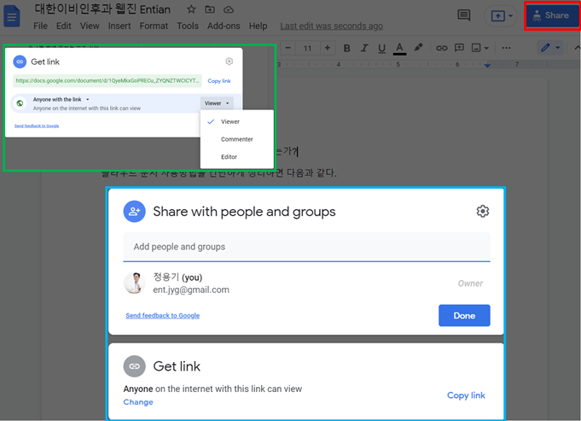
Task: Open the Insert menu
Action: [x=119, y=26]
